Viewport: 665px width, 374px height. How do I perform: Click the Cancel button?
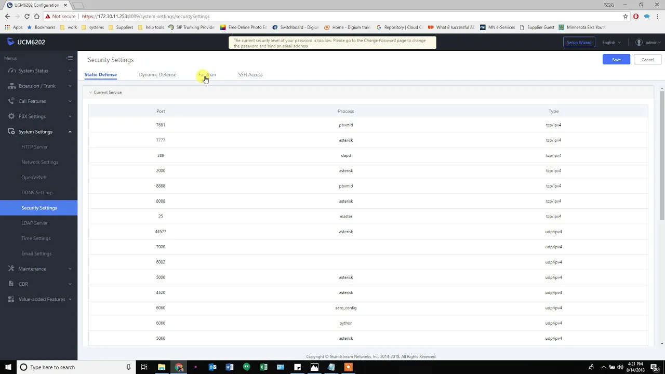point(647,60)
